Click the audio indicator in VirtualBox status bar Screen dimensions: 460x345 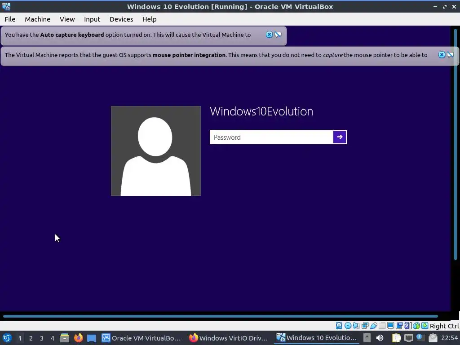click(356, 326)
